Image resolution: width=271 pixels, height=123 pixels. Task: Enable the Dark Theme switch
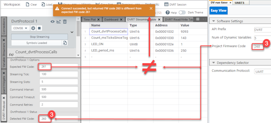point(182,13)
